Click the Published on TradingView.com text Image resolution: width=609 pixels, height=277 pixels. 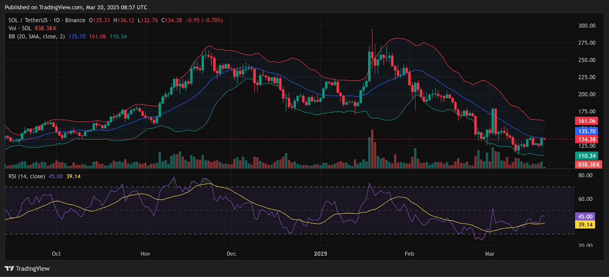(x=76, y=7)
